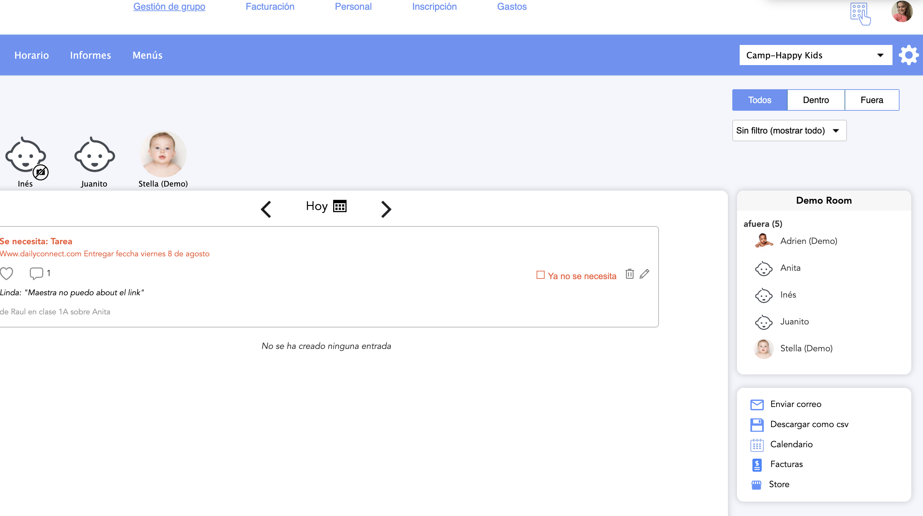
Task: Click the settings gear icon
Action: tap(908, 55)
